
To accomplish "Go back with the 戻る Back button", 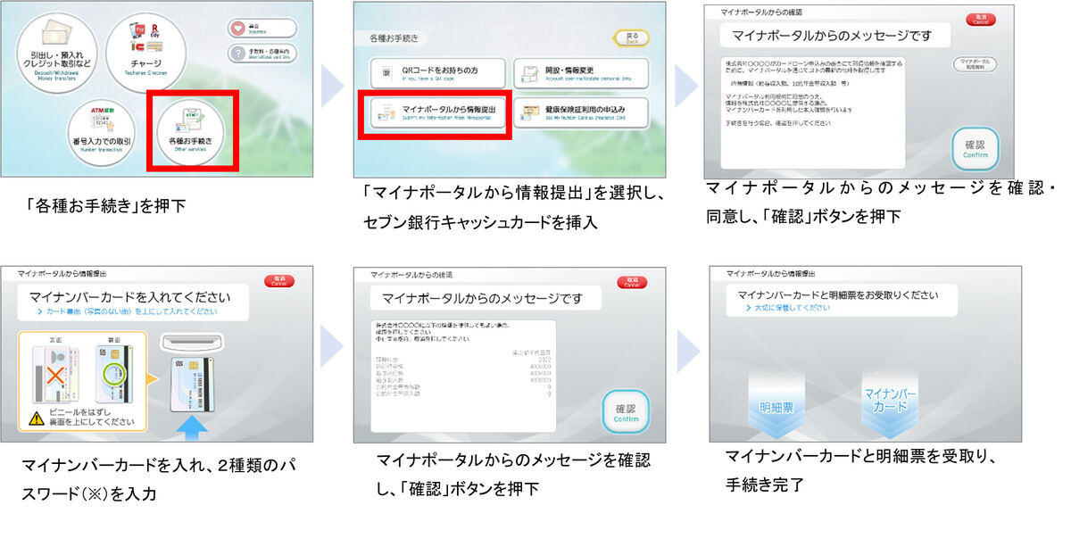I will click(x=630, y=38).
